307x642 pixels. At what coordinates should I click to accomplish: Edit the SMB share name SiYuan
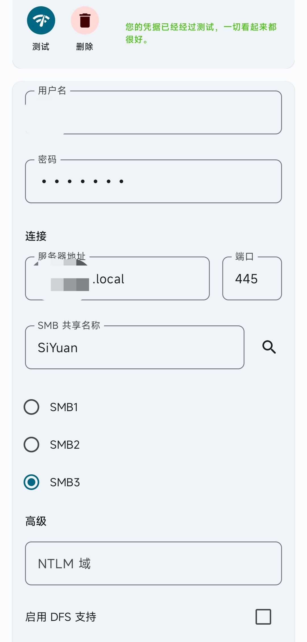point(135,348)
